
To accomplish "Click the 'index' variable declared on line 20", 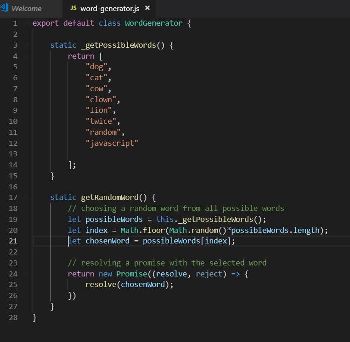I will 96,230.
